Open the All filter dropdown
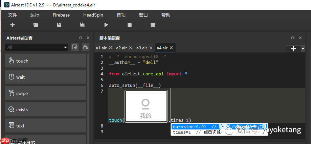311x144 pixels. pyautogui.click(x=37, y=47)
